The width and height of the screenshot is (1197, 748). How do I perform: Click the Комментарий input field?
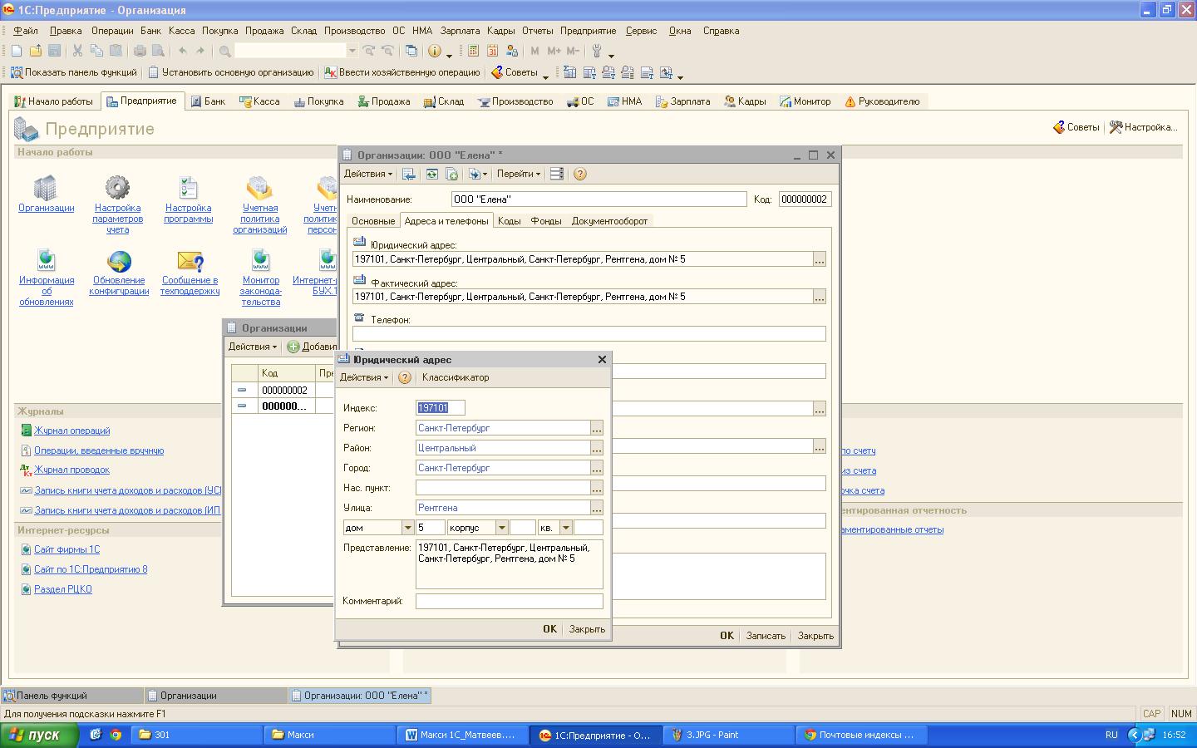510,601
